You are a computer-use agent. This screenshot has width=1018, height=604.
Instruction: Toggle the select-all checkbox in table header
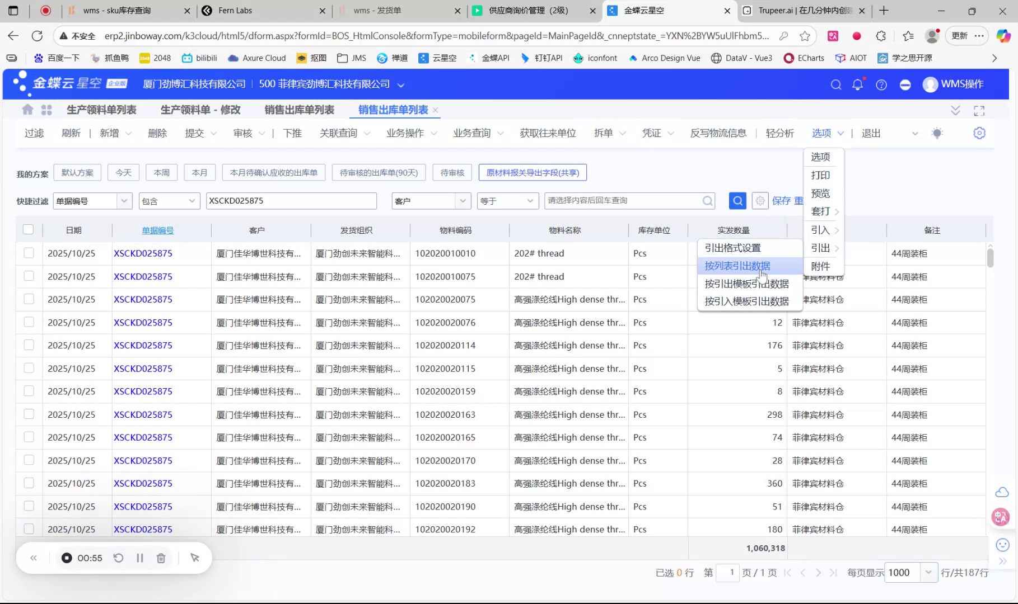point(29,229)
